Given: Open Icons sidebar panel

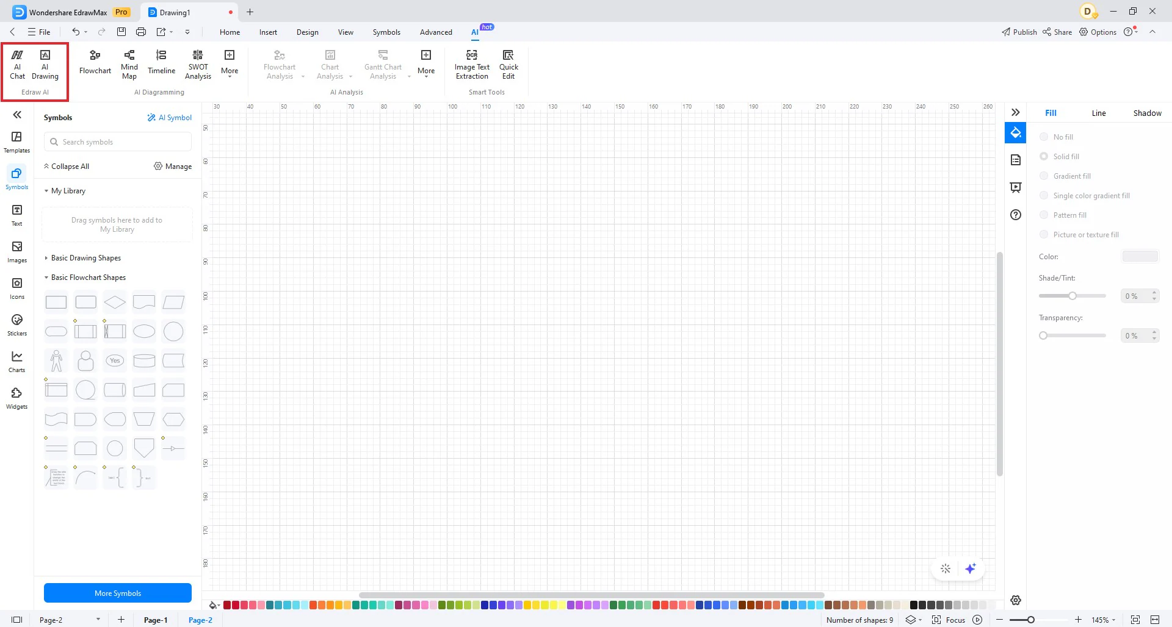Looking at the screenshot, I should tap(16, 288).
